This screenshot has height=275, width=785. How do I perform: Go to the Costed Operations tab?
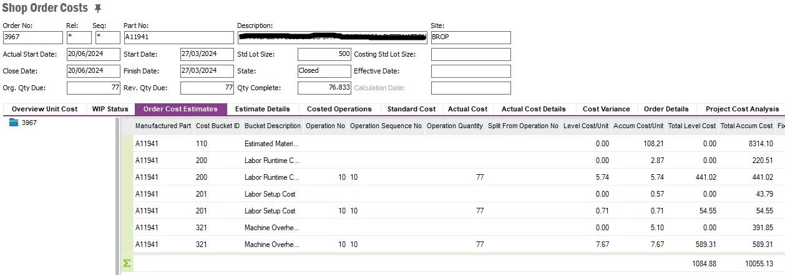[339, 109]
